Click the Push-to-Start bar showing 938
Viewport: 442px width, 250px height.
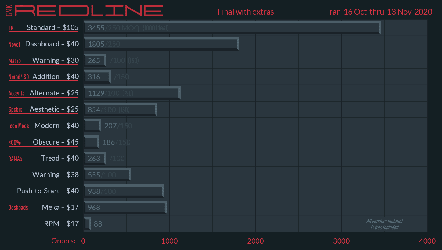124,191
